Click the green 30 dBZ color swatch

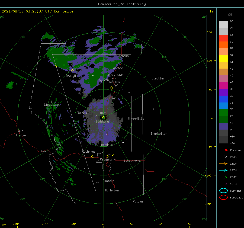click(x=223, y=113)
